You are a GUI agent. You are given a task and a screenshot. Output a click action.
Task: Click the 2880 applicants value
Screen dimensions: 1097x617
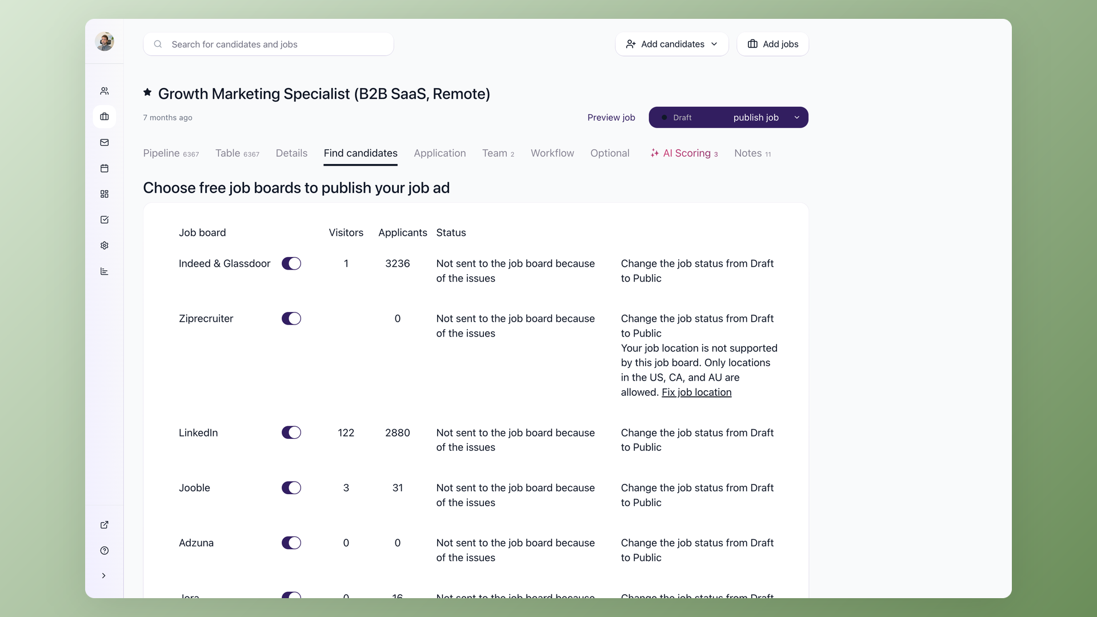coord(397,432)
